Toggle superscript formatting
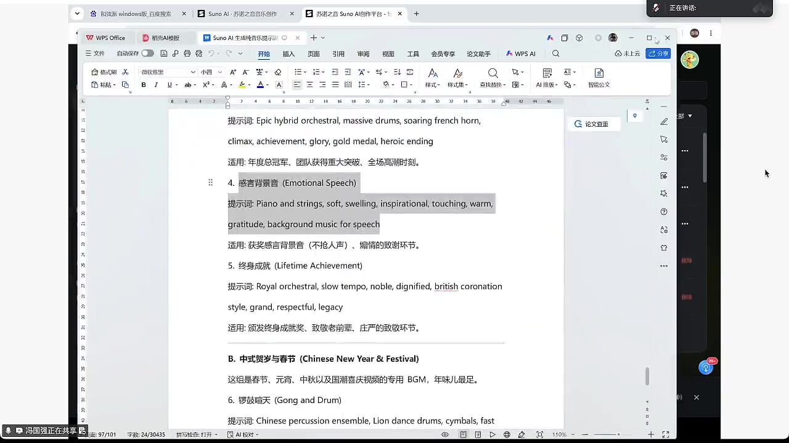789x443 pixels. coord(206,85)
